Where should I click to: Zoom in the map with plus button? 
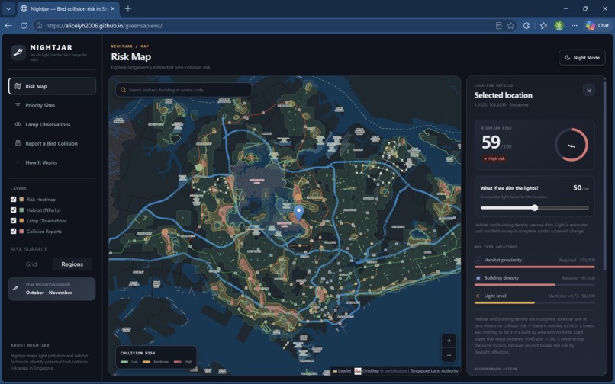pyautogui.click(x=449, y=341)
